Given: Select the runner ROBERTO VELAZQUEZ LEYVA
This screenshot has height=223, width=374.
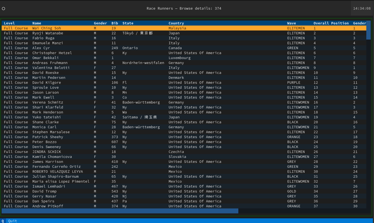Looking at the screenshot, I should [184, 172].
